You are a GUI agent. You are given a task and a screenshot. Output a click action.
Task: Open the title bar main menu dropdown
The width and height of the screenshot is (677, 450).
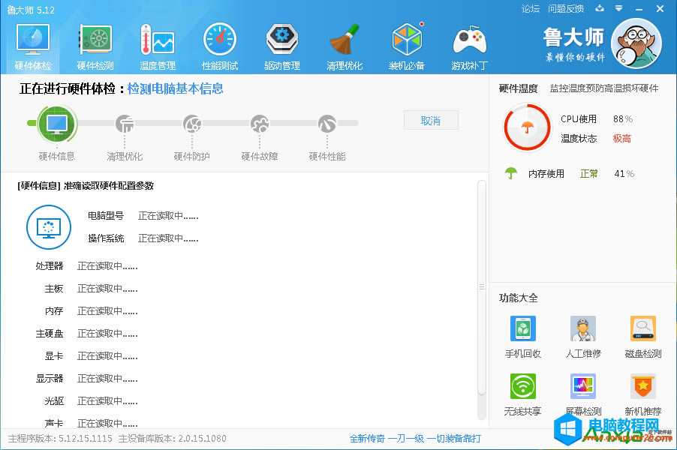click(x=618, y=9)
